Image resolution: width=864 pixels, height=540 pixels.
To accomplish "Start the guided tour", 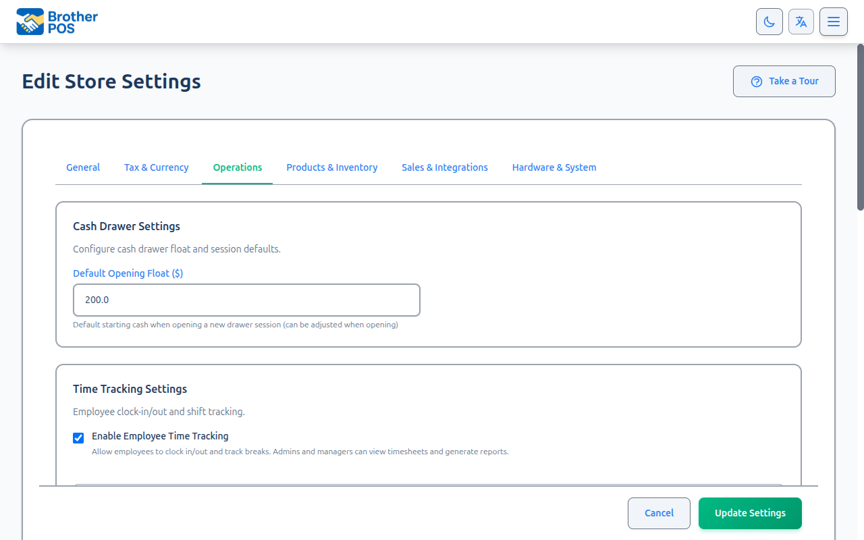I will pos(784,81).
